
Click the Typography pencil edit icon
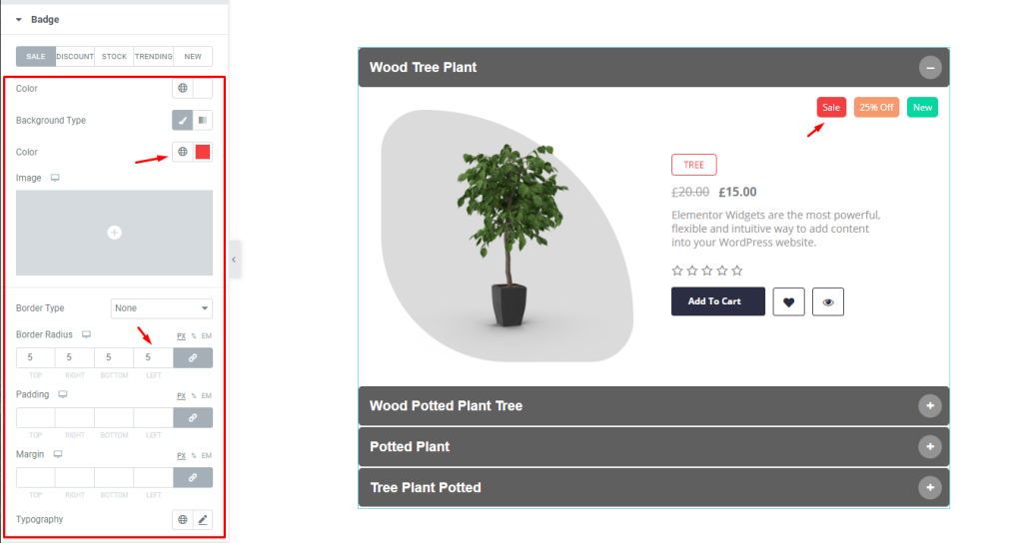[x=203, y=519]
